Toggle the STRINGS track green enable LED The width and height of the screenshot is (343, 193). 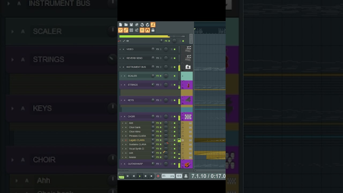[x=174, y=85]
